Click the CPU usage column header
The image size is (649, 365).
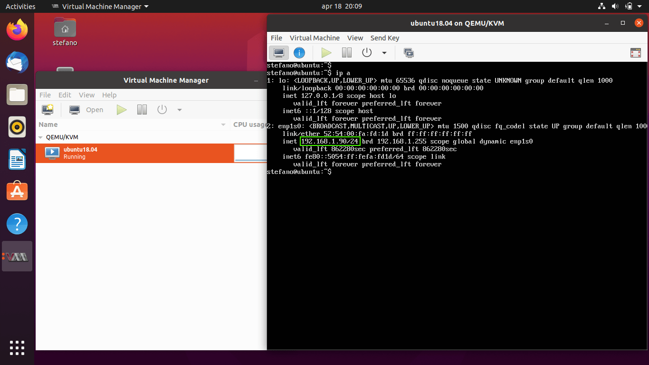[x=249, y=125]
